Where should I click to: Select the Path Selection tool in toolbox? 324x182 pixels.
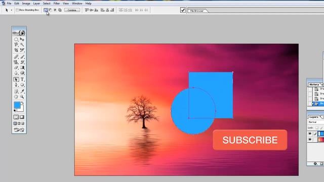(x=16, y=79)
